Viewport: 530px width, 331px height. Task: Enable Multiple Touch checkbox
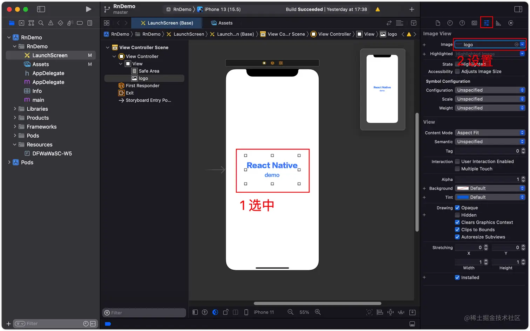(457, 169)
